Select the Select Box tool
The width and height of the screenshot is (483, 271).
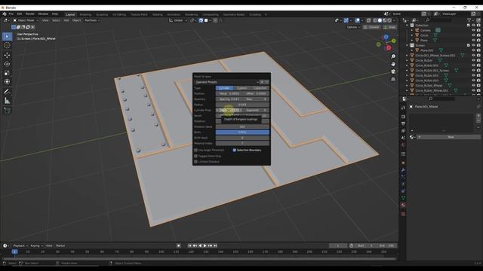tap(7, 37)
